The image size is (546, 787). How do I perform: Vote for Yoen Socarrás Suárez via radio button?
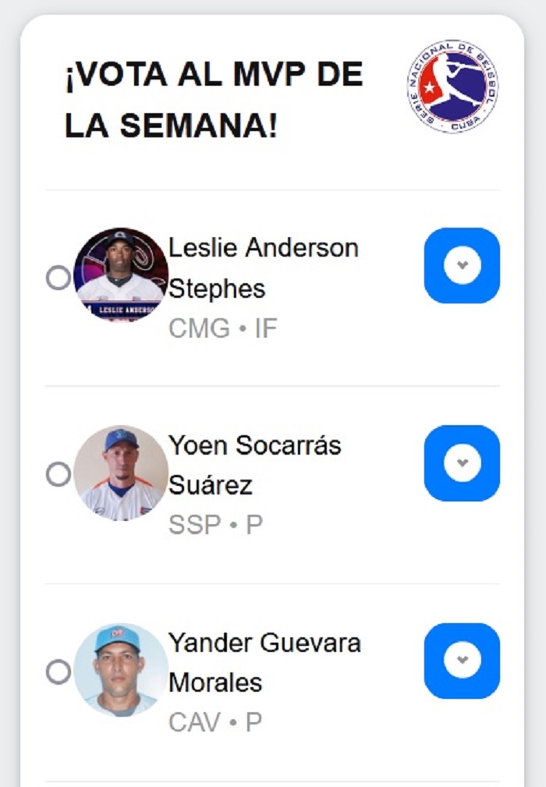pyautogui.click(x=58, y=473)
